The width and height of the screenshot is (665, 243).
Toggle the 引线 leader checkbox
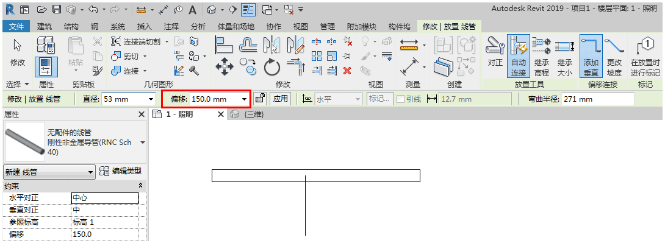400,99
